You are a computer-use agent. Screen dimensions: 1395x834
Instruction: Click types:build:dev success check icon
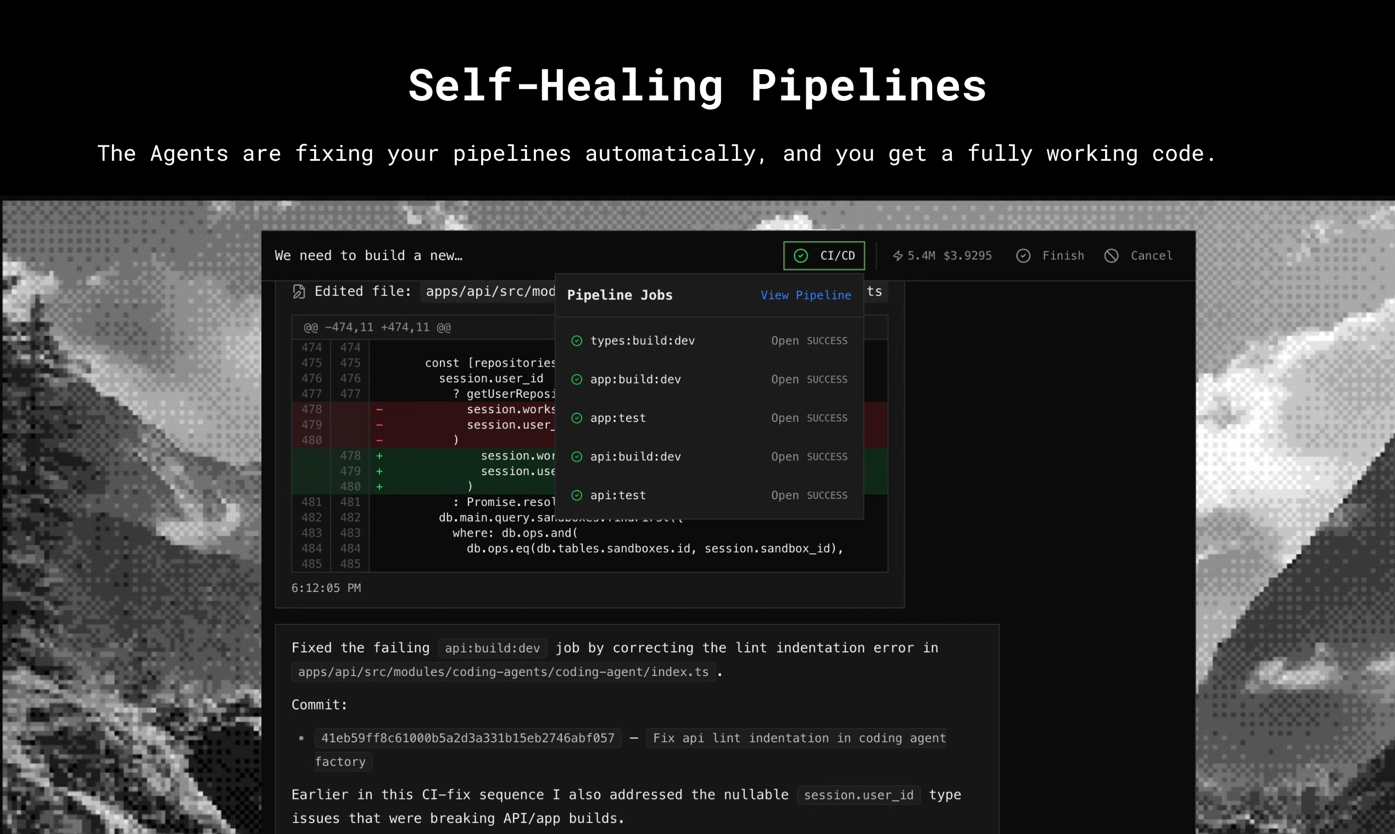pos(577,341)
